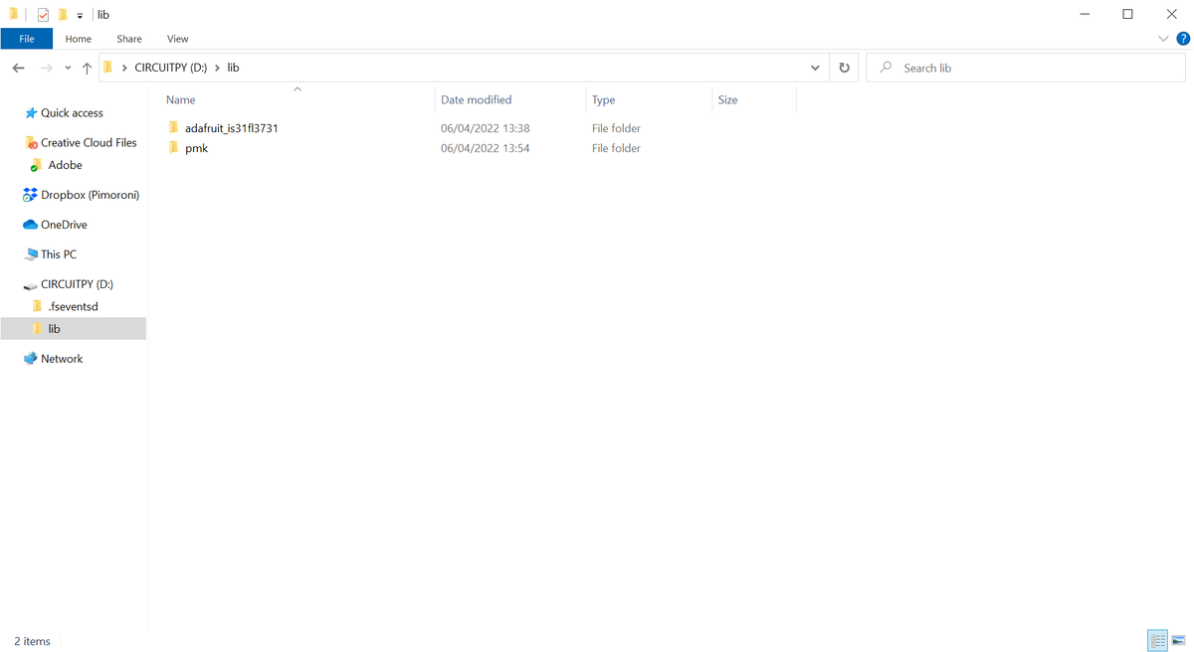Screen dimensions: 1194x652
Task: Sort by Date modified column
Action: 476,99
